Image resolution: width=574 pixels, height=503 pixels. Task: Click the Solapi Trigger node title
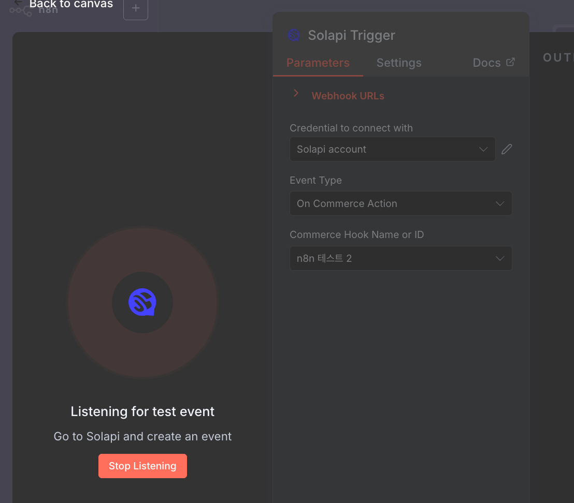(x=351, y=35)
